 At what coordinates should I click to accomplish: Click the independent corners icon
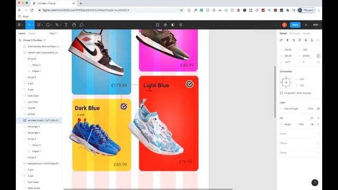pyautogui.click(x=318, y=62)
